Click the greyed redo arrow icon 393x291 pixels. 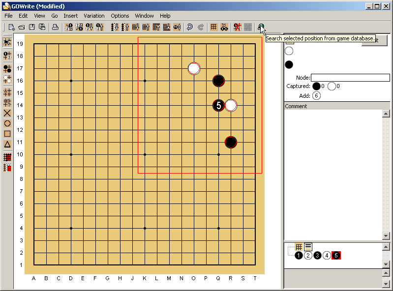(x=201, y=27)
